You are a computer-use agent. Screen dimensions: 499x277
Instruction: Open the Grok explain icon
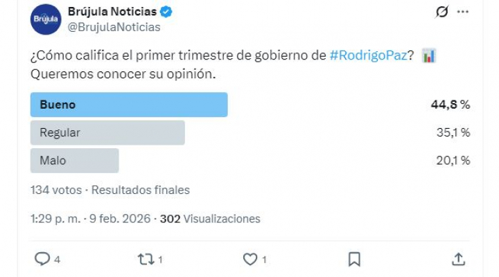point(441,12)
